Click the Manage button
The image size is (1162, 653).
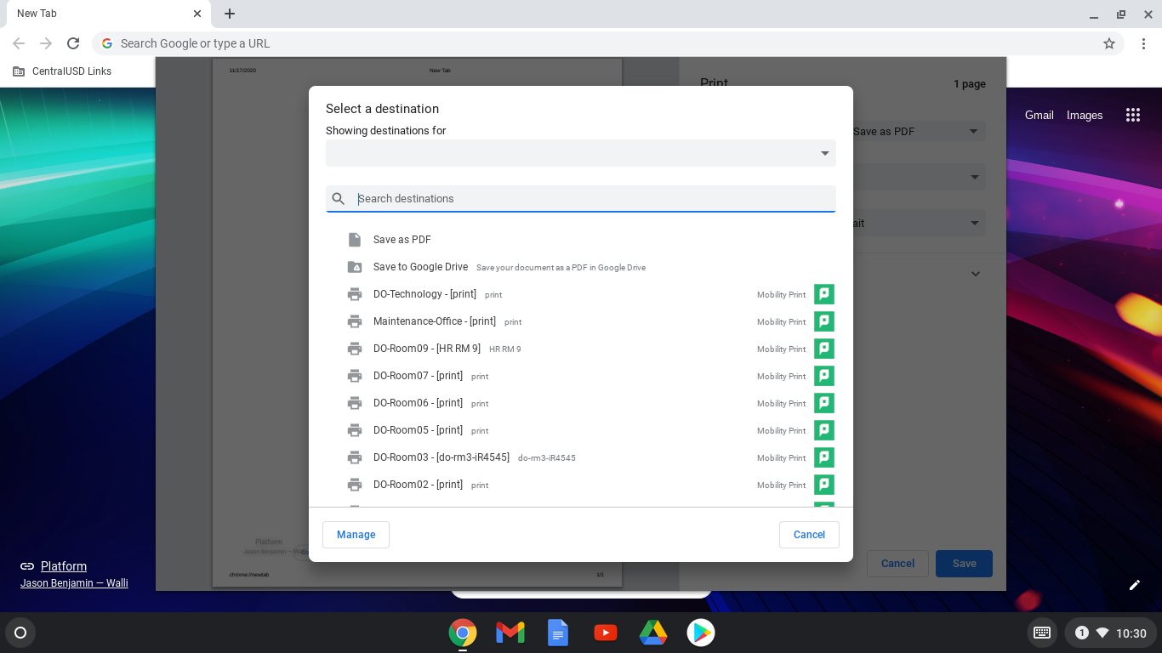pos(356,535)
